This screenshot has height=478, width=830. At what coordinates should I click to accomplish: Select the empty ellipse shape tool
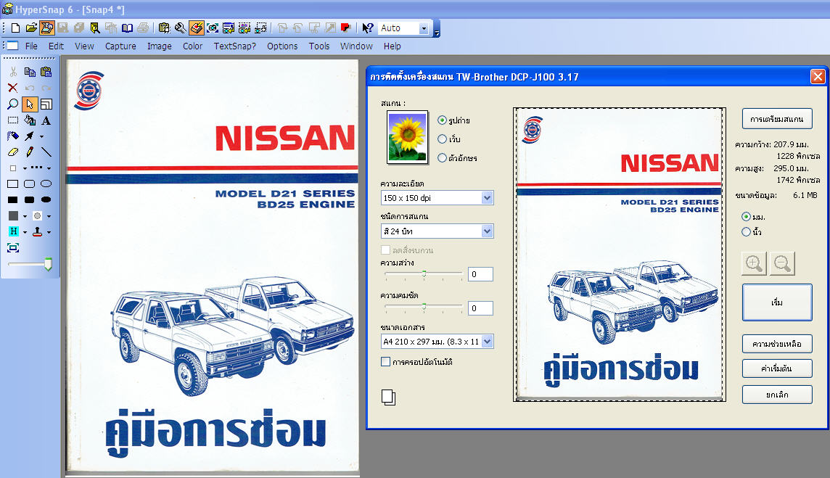46,184
